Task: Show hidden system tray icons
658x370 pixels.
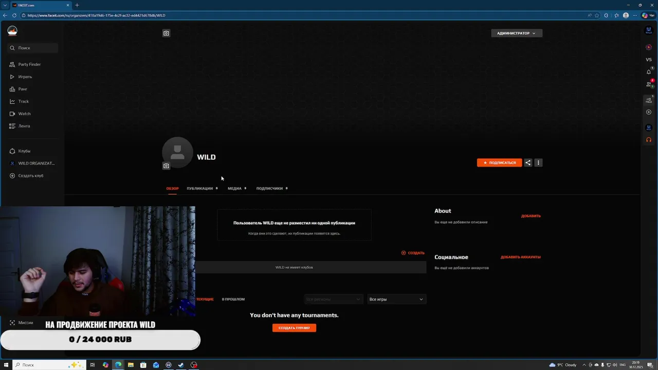Action: pos(583,365)
